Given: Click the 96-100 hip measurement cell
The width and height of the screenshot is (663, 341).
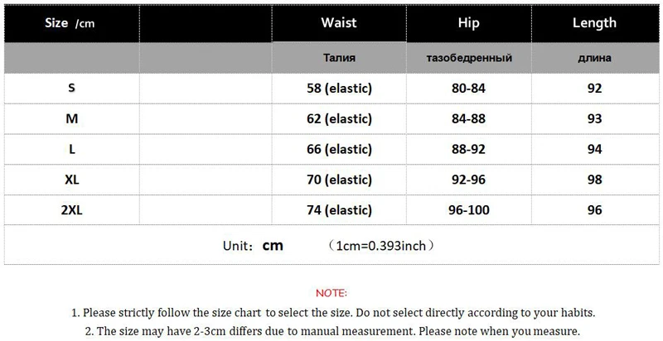Looking at the screenshot, I should 467,210.
